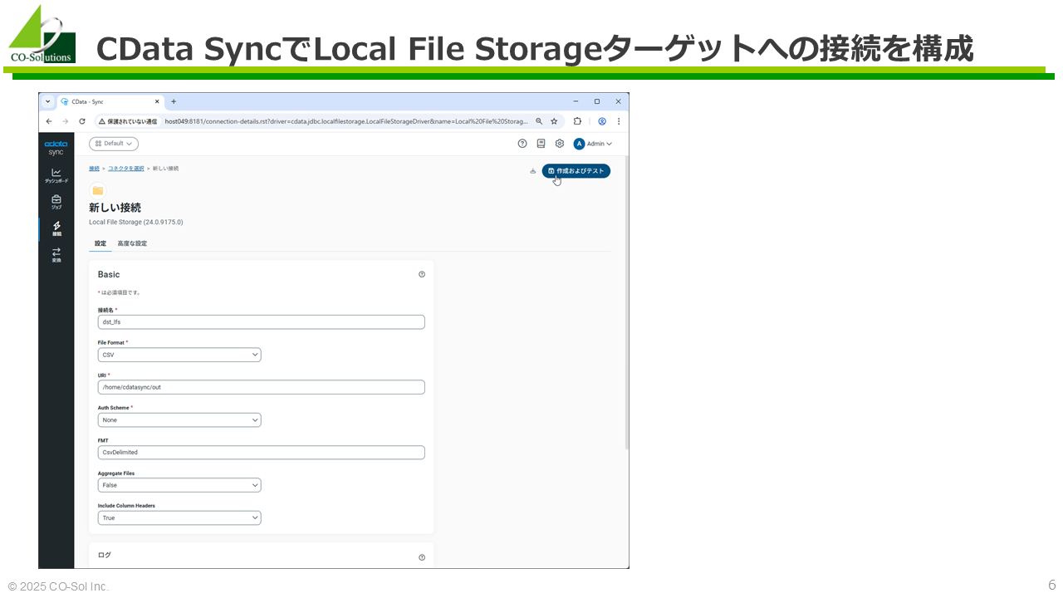The image size is (1063, 598).
Task: Click the yellow folder connector icon
Action: point(98,190)
